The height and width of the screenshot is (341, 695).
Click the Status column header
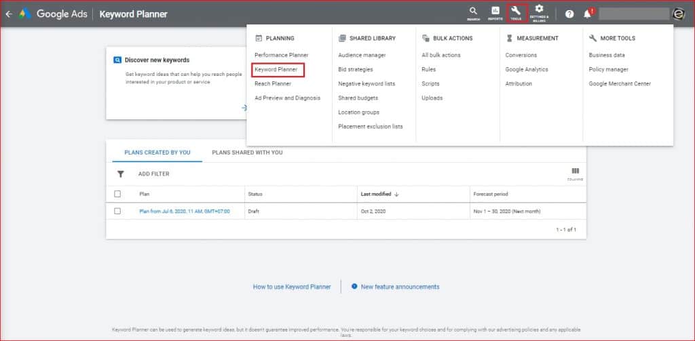(x=255, y=194)
